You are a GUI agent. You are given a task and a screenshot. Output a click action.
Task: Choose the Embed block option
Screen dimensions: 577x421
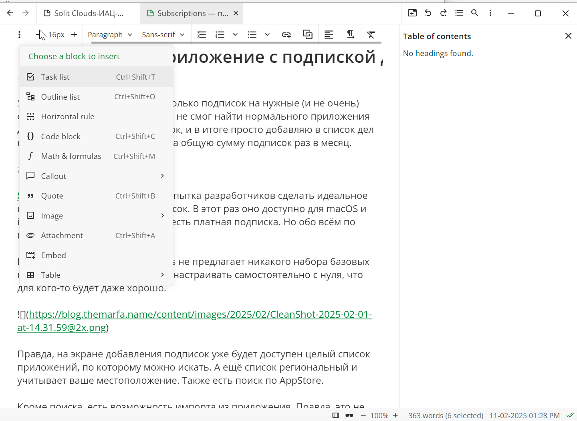coord(96,255)
